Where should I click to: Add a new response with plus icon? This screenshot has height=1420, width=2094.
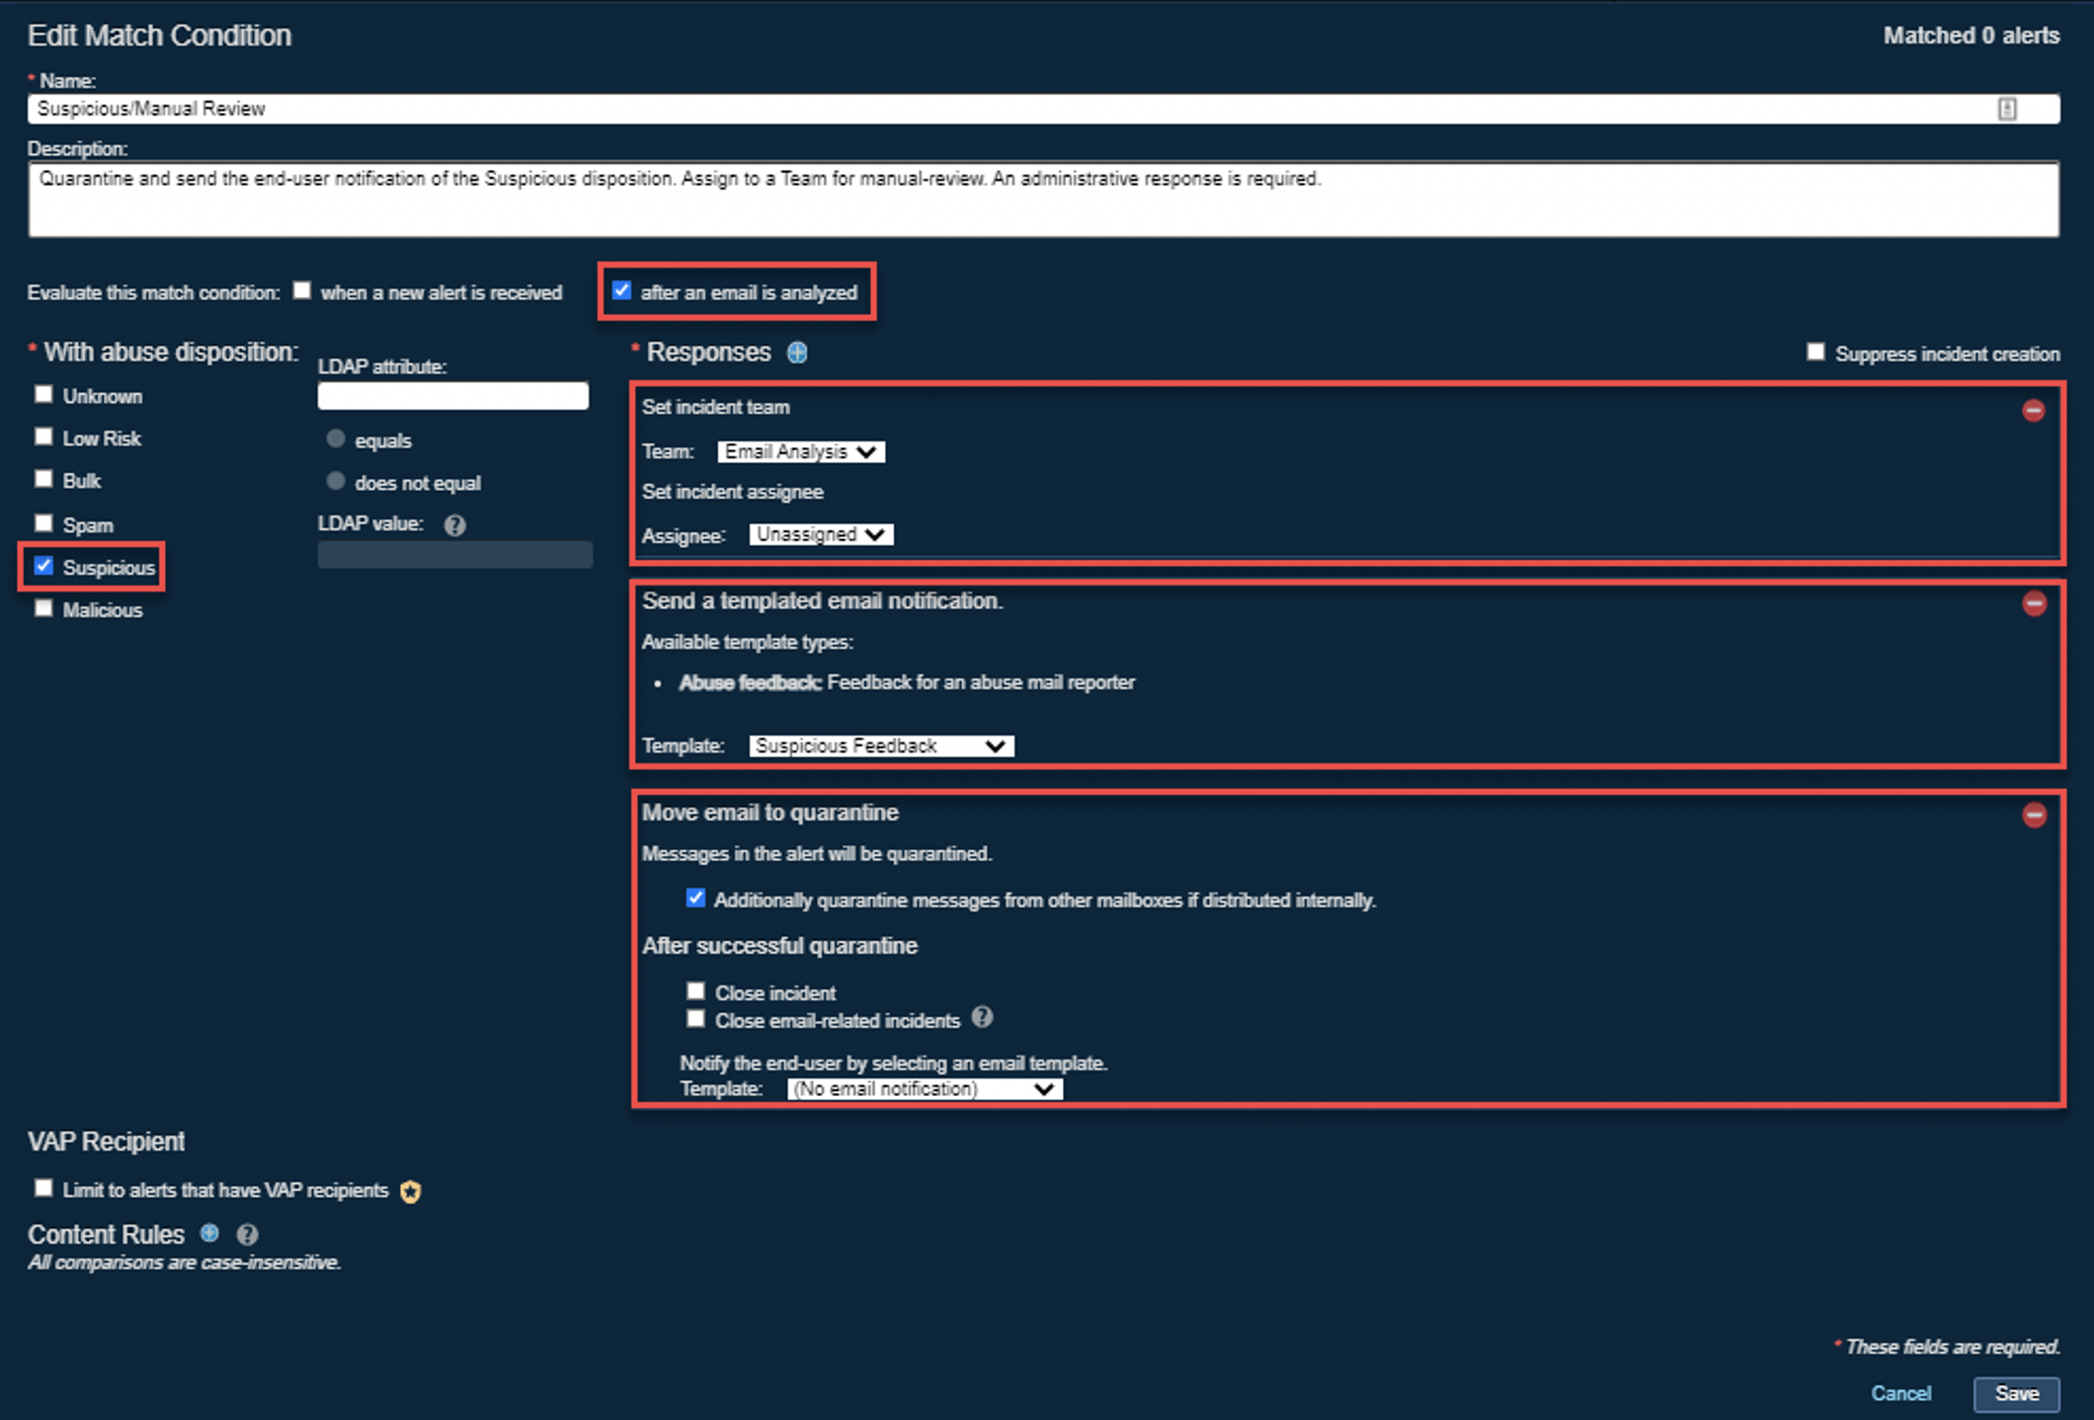(797, 353)
